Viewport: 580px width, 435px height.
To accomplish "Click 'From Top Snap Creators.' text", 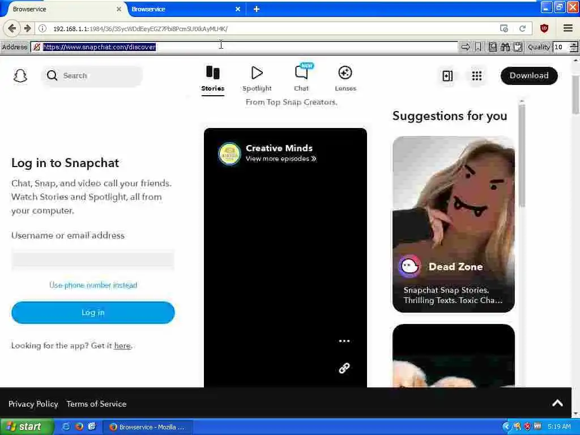I will (292, 102).
